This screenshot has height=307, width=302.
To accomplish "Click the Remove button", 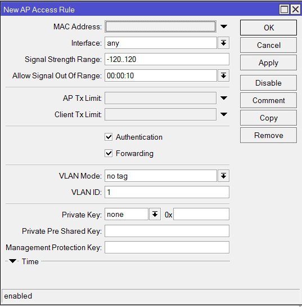I will point(268,135).
